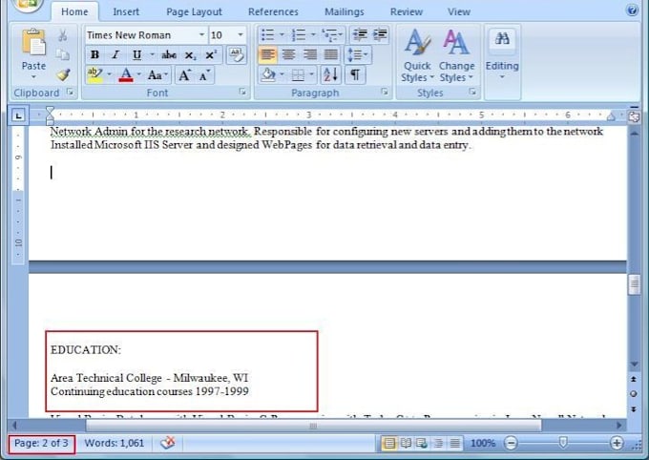The image size is (649, 460).
Task: Apply the text highlight color
Action: [95, 75]
